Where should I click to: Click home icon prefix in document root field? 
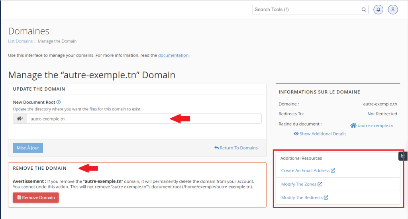(20, 118)
